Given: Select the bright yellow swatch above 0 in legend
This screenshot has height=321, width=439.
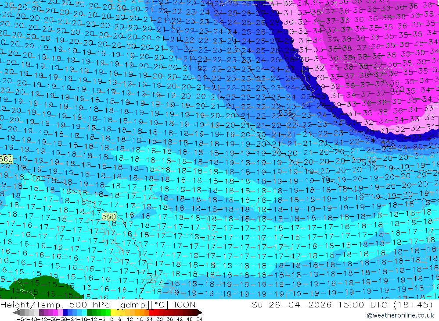Looking at the screenshot, I should [113, 312].
